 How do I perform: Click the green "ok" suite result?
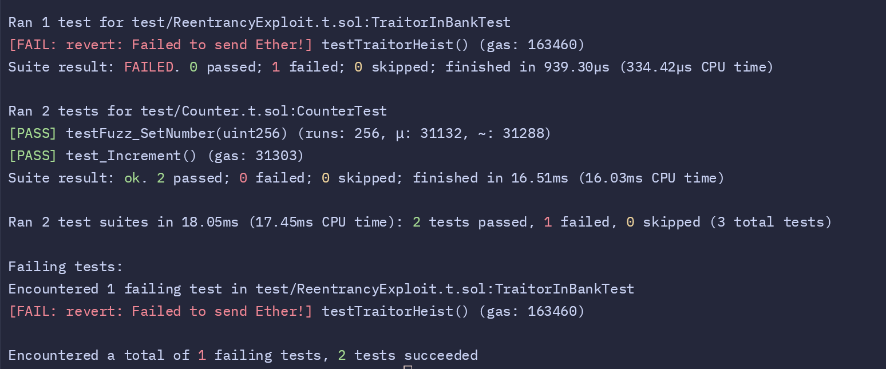point(132,178)
